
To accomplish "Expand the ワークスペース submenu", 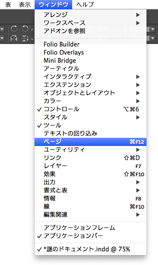I will 91,23.
